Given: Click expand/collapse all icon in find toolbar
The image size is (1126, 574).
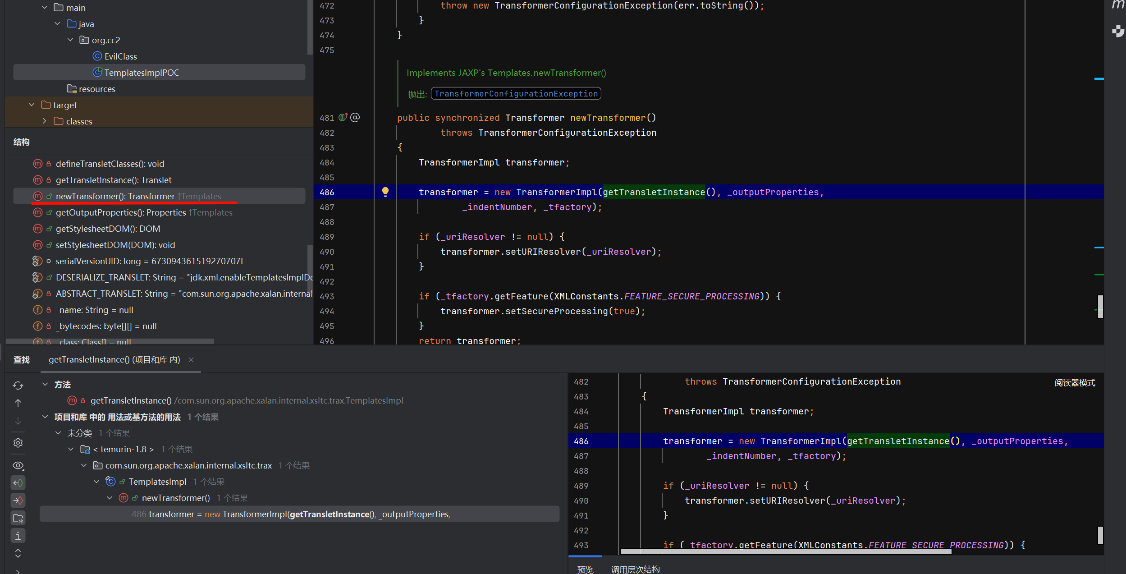Looking at the screenshot, I should click(18, 553).
